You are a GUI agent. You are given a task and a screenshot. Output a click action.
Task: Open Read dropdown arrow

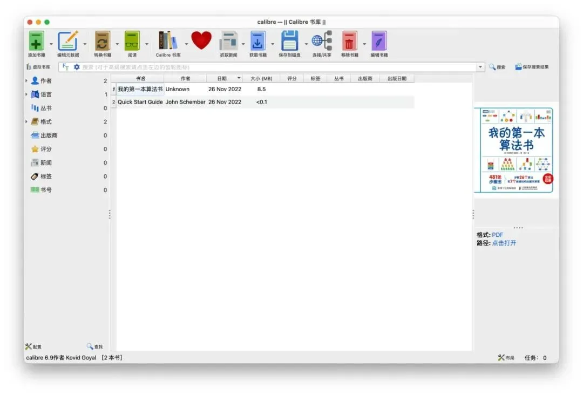(x=146, y=44)
